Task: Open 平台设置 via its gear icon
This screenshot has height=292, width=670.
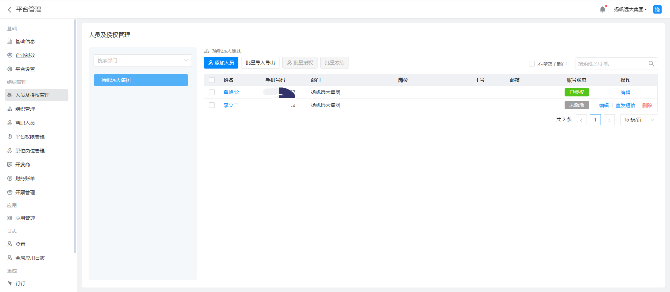Action: click(10, 69)
